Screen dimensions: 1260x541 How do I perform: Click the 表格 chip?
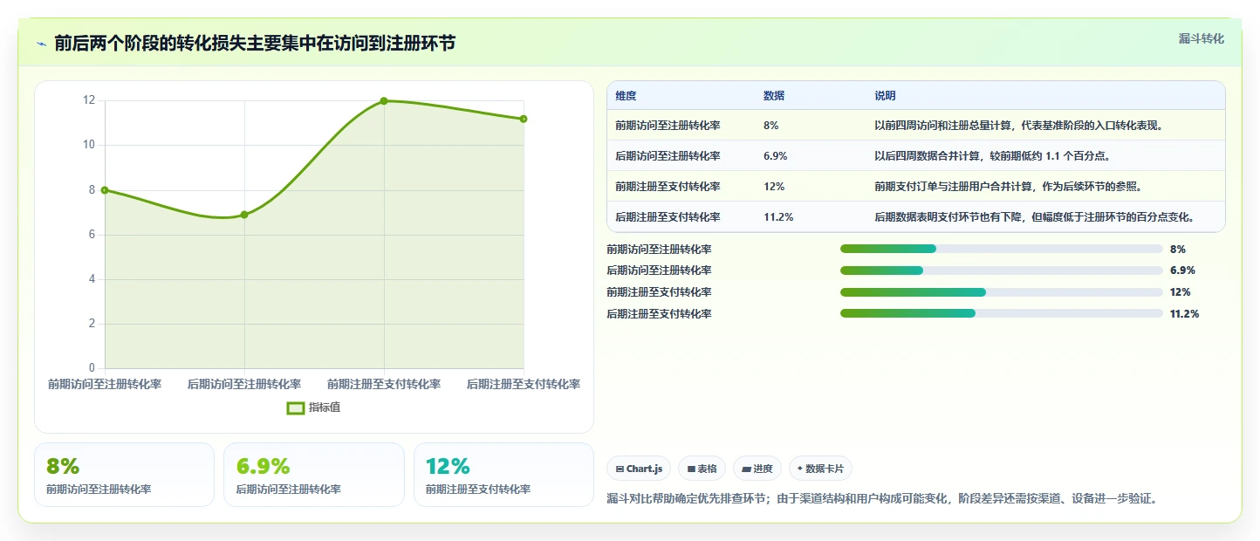point(702,469)
